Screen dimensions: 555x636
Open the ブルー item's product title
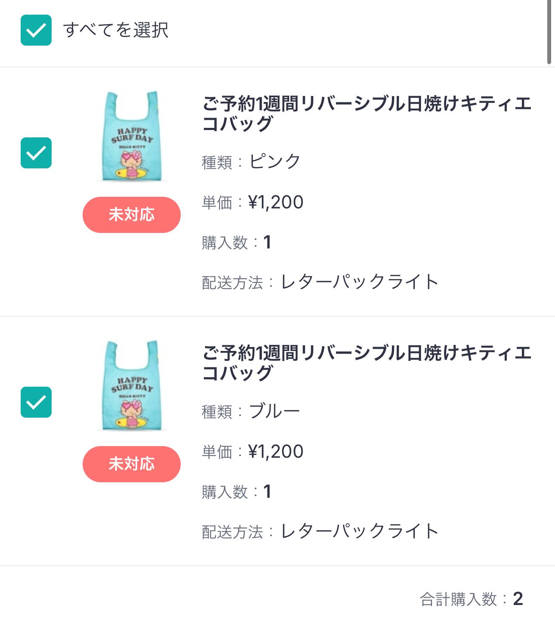click(367, 363)
